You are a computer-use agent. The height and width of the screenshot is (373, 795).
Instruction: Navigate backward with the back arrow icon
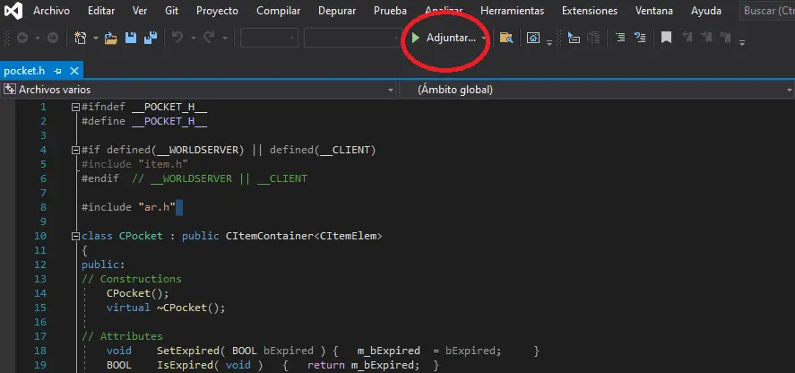click(x=22, y=38)
